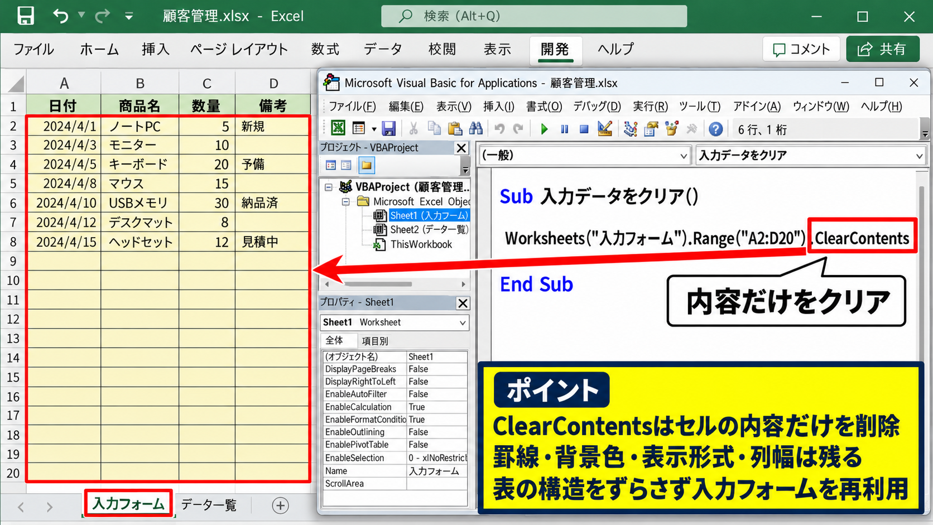This screenshot has width=933, height=525.
Task: Open the 実行(R) menu in VBA editor
Action: [x=650, y=106]
